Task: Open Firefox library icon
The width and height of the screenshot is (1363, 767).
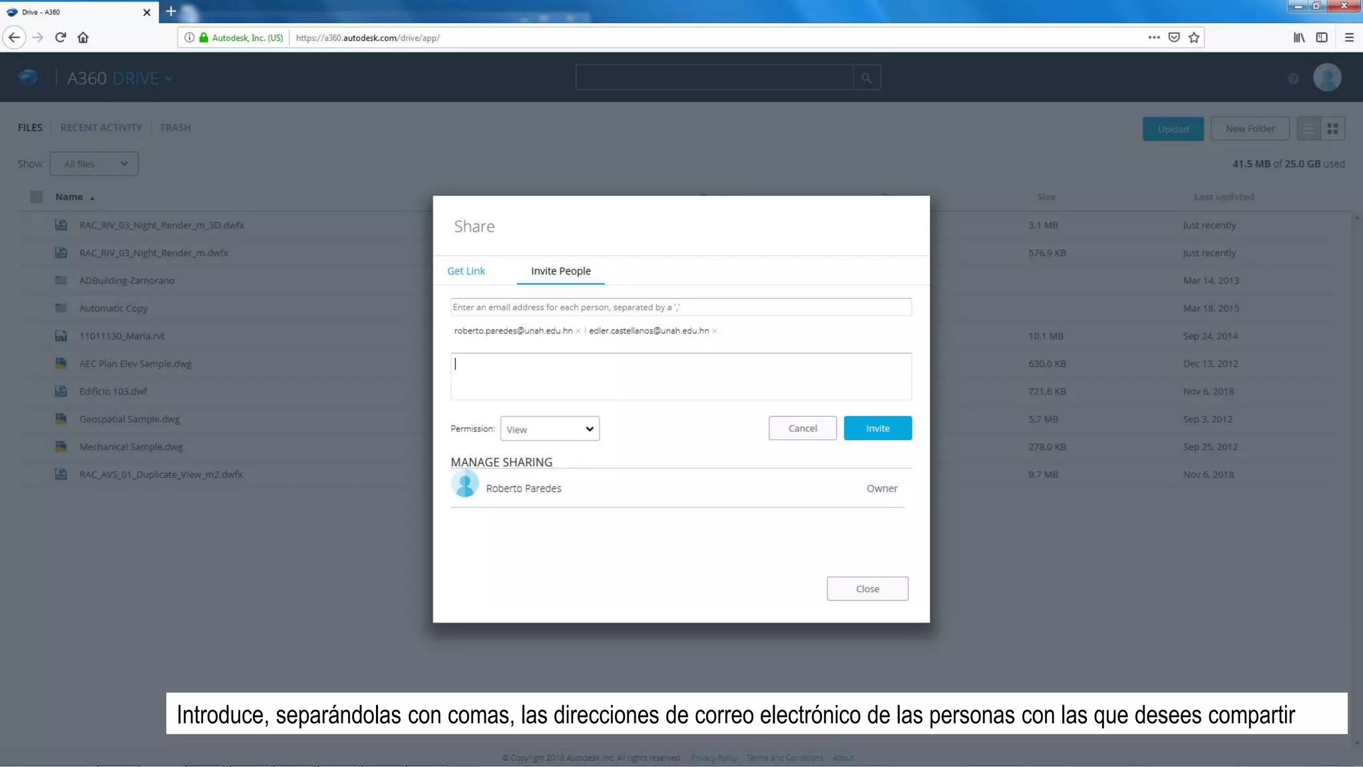Action: 1299,37
